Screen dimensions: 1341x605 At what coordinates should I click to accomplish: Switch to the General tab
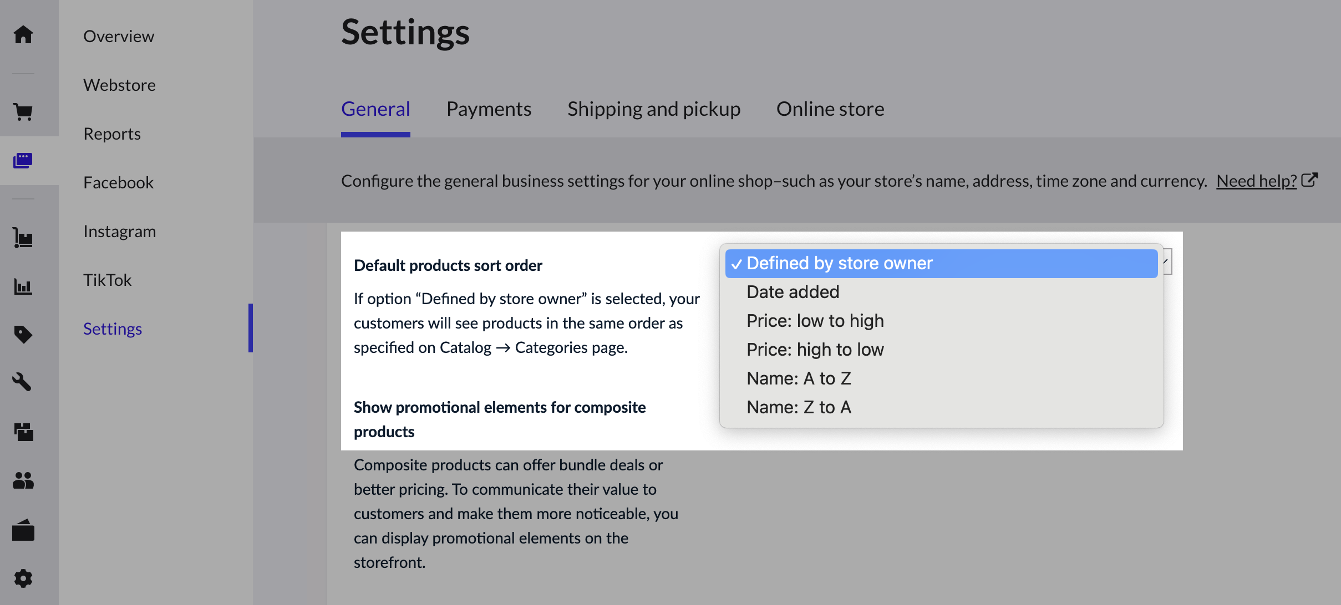(375, 109)
